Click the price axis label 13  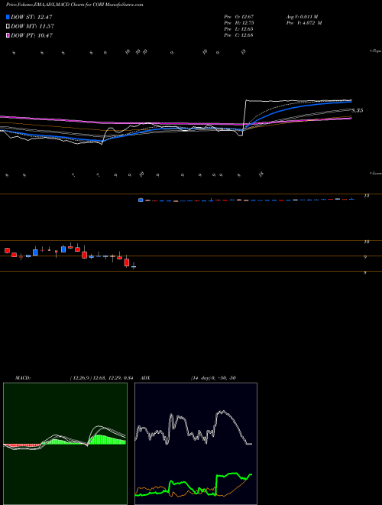coord(367,195)
